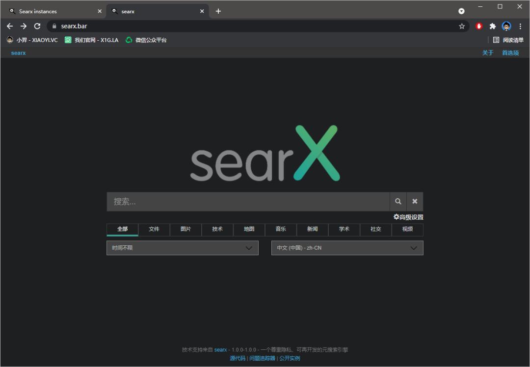Open the 中文 (中国) language dropdown
This screenshot has width=530, height=367.
point(347,248)
